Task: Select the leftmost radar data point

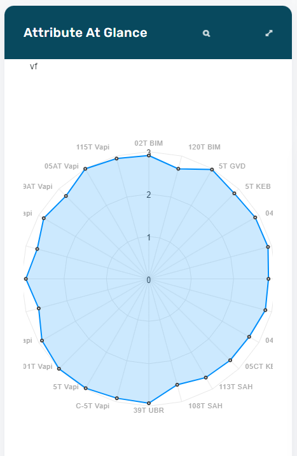Action: tap(26, 279)
